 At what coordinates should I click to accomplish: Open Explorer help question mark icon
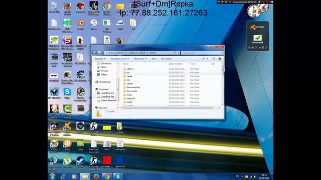tap(220, 59)
